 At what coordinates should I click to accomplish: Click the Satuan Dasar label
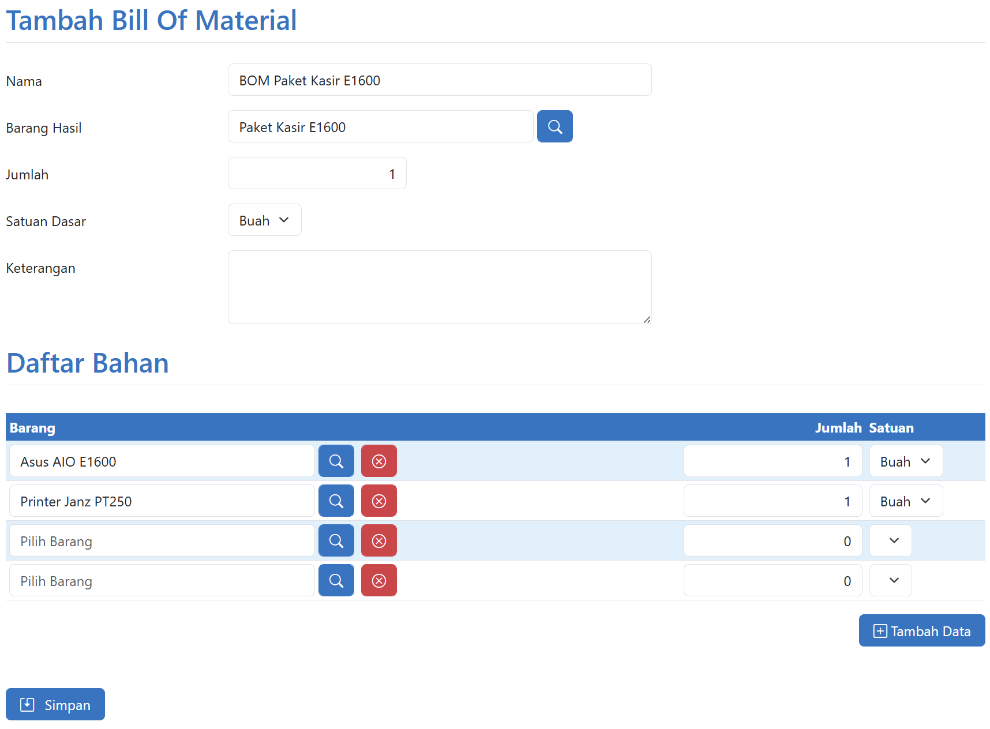[46, 221]
